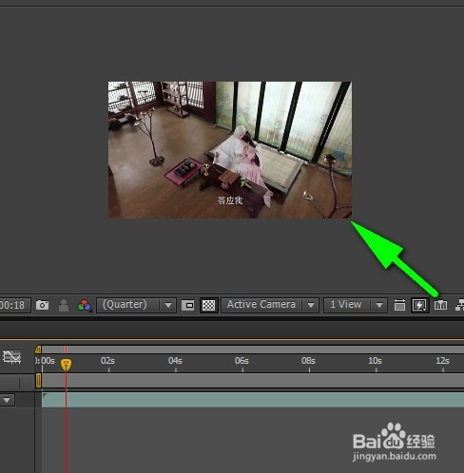The height and width of the screenshot is (473, 464).
Task: Open the RGB channel color circles icon
Action: coord(85,306)
